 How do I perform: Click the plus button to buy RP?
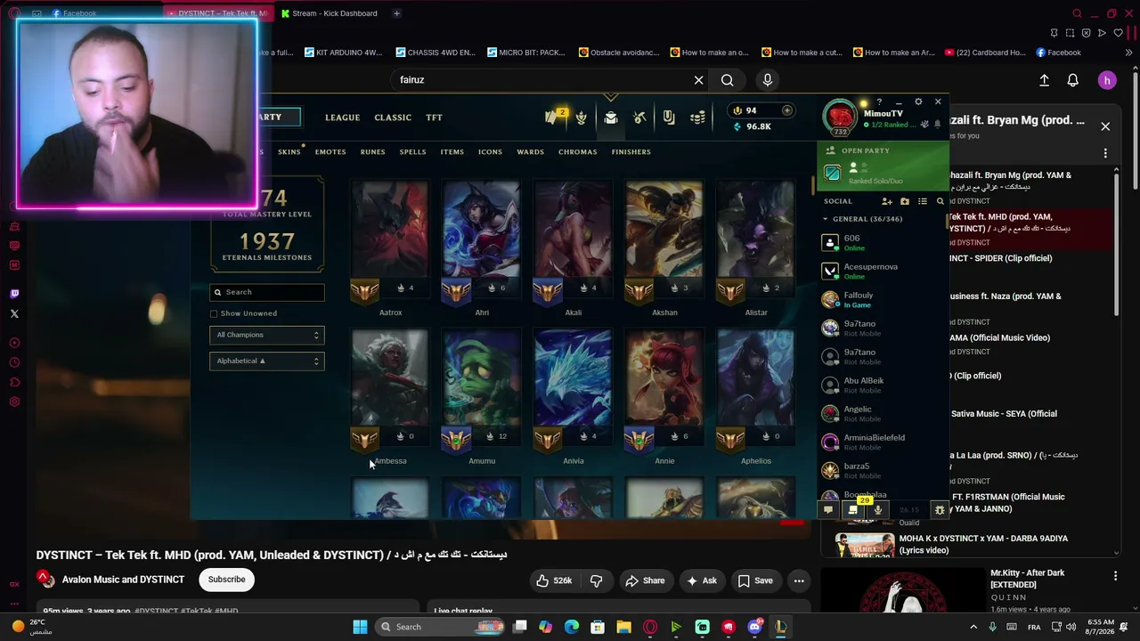(786, 110)
